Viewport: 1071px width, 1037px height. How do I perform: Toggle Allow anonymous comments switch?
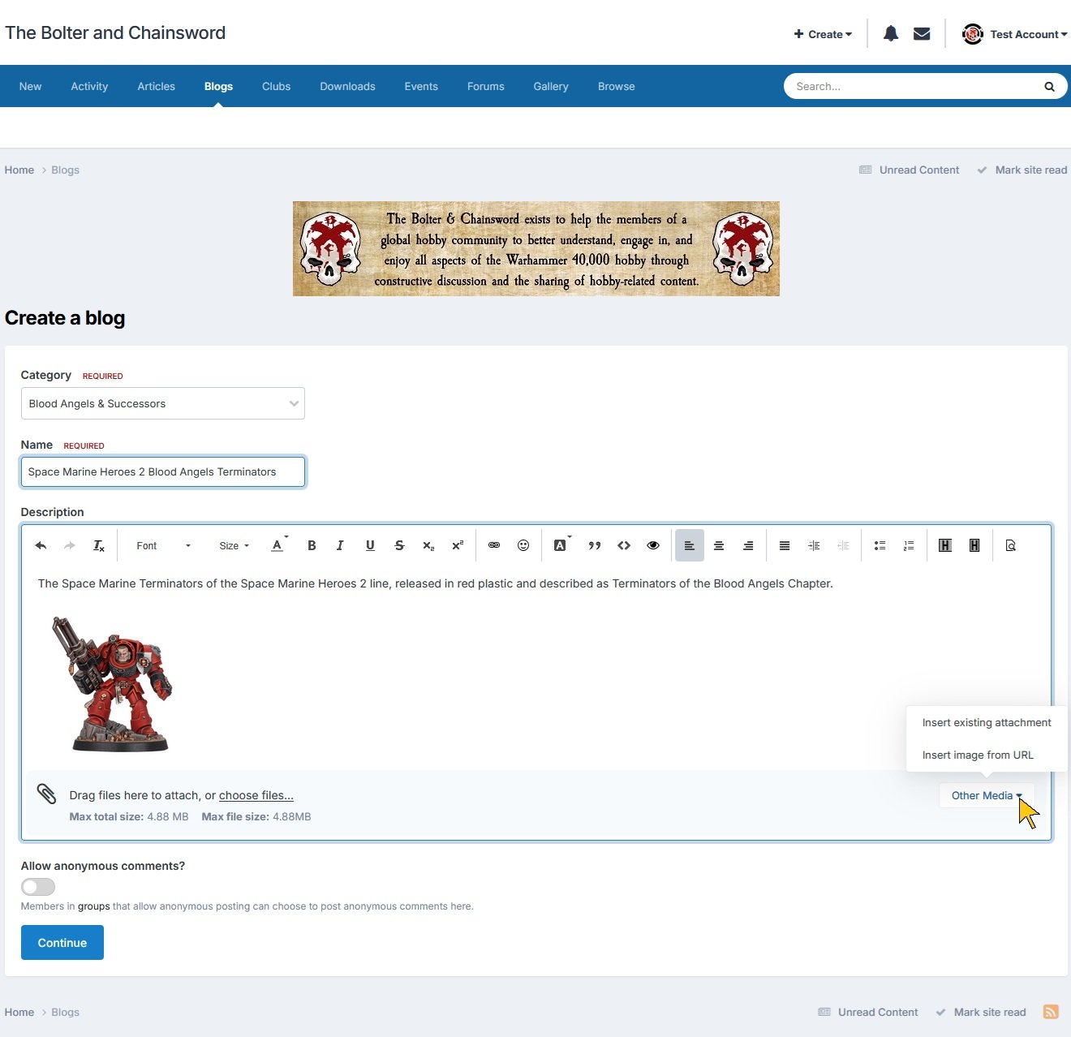tap(38, 887)
